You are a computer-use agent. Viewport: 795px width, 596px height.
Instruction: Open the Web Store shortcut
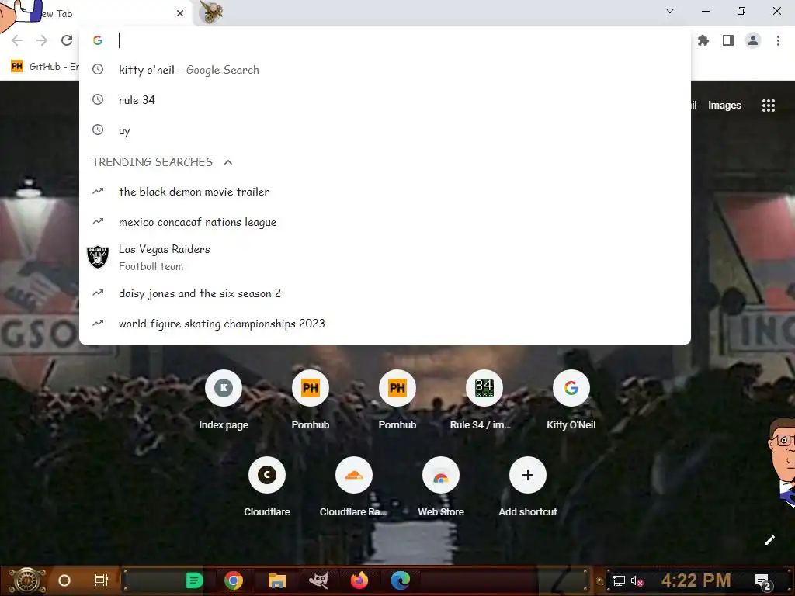point(441,487)
